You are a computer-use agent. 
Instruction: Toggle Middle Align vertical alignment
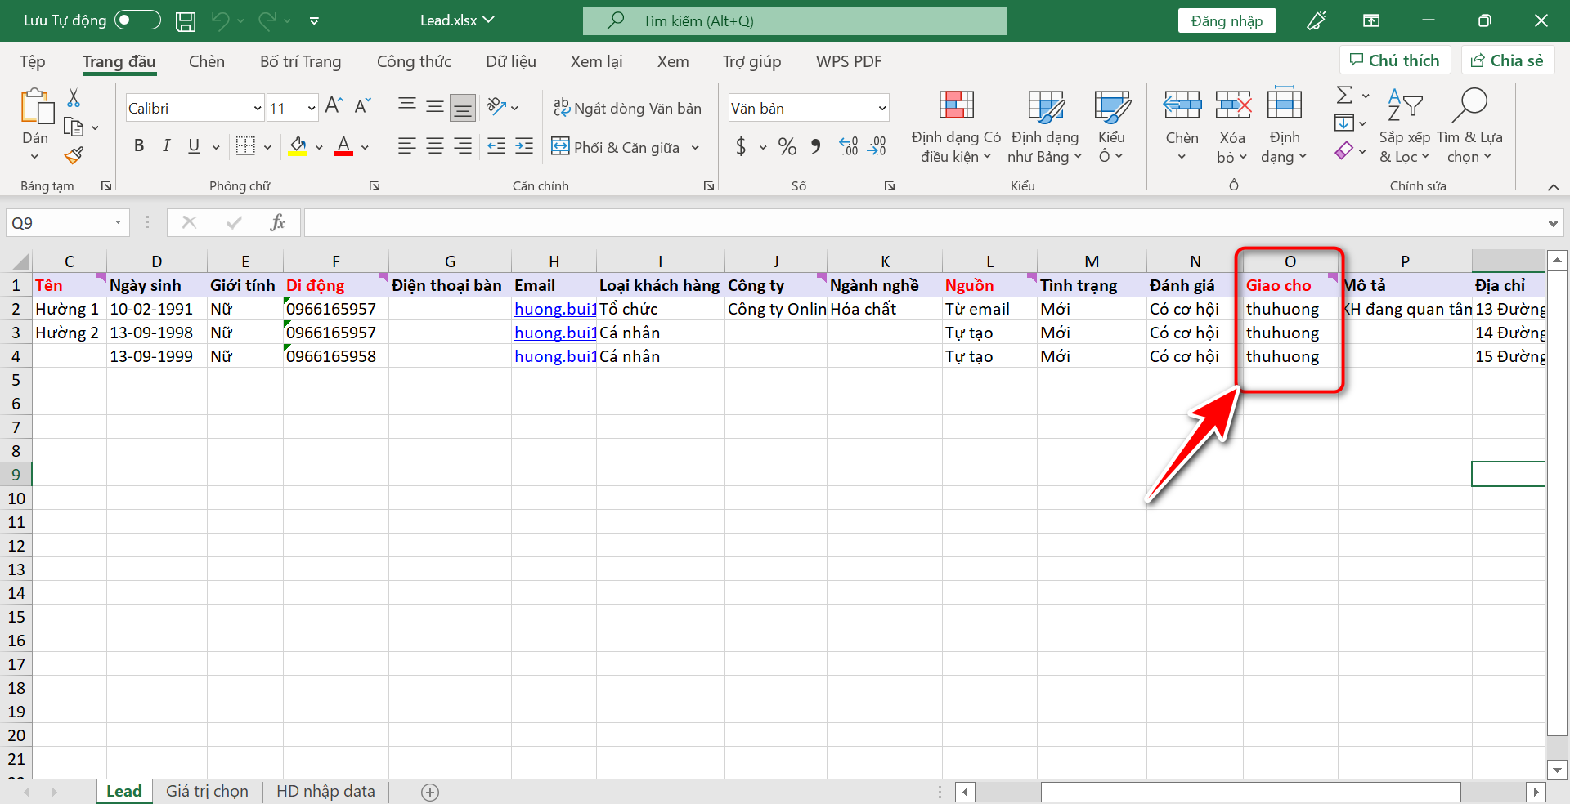point(434,106)
